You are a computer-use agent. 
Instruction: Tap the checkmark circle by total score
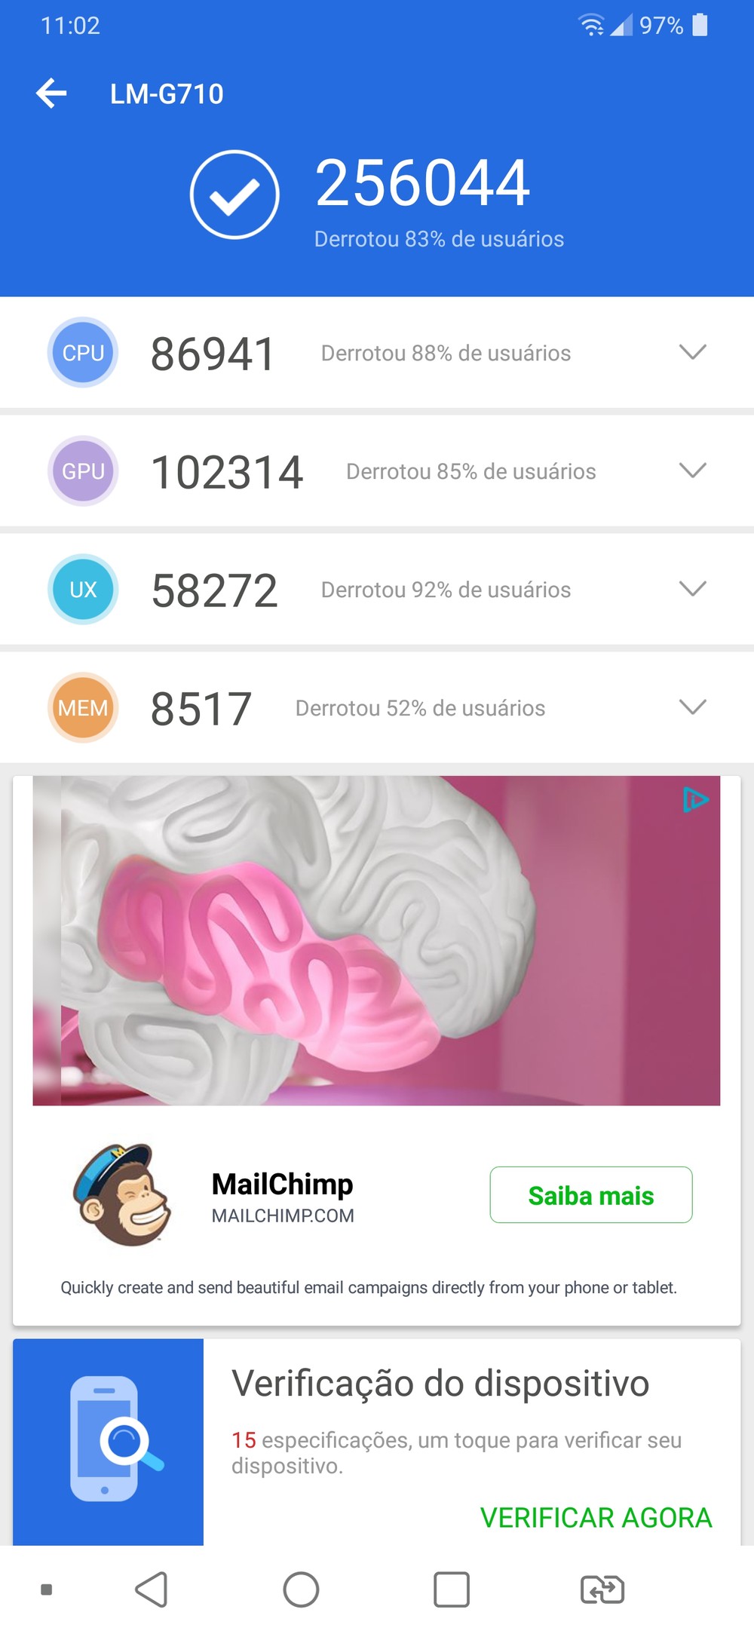click(x=234, y=195)
